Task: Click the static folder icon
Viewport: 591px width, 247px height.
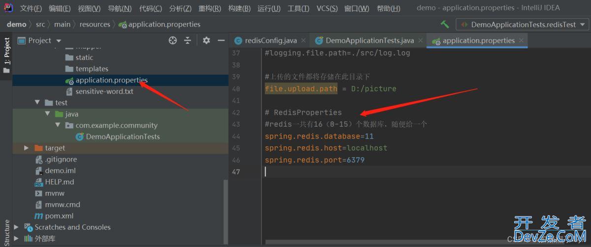Action: (x=69, y=57)
